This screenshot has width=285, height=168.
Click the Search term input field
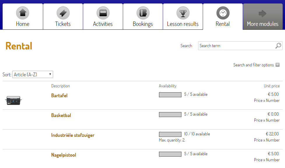click(x=236, y=46)
